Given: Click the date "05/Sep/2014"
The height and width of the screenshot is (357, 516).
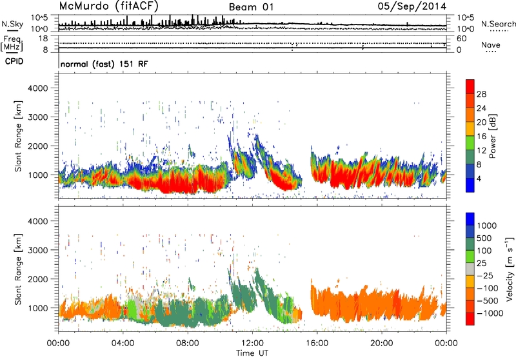Looking at the screenshot, I should [412, 6].
